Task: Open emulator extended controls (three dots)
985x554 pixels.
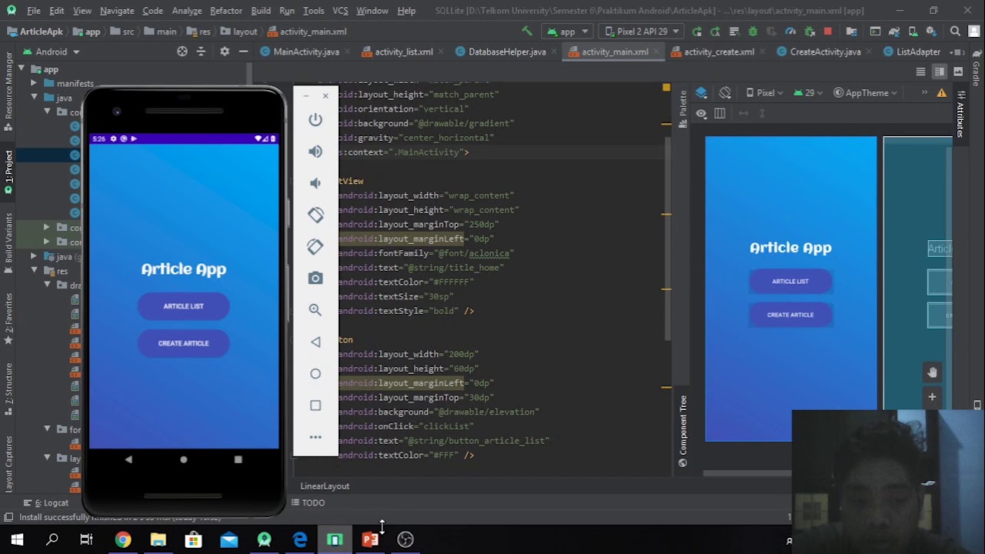Action: coord(316,437)
